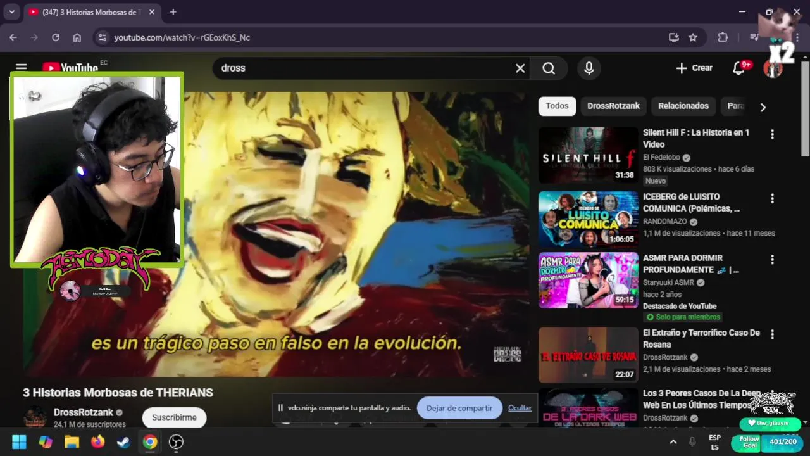Viewport: 810px width, 456px height.
Task: Select the Todos filter chip
Action: 557,106
